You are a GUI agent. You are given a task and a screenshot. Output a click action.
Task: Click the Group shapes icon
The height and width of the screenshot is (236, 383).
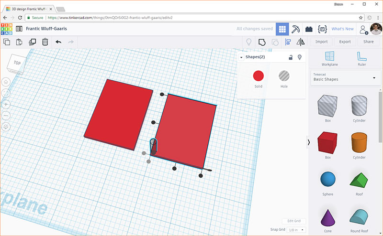[262, 42]
